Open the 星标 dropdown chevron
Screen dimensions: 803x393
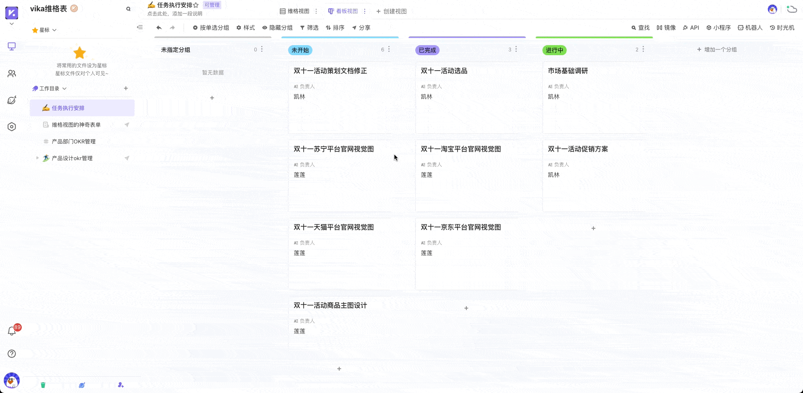tap(54, 30)
